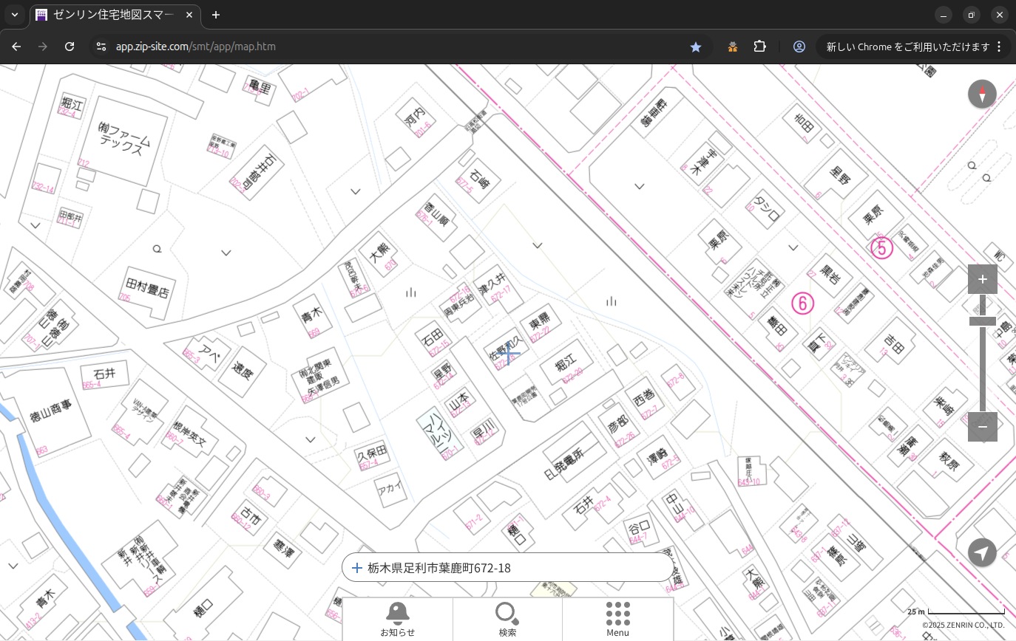Click the 古市 house label
Image resolution: width=1016 pixels, height=641 pixels.
pyautogui.click(x=250, y=518)
